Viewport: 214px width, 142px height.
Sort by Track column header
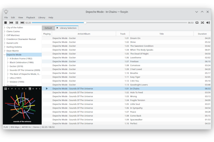click(123, 34)
